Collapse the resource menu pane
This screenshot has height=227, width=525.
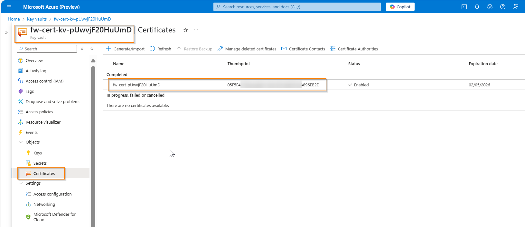[92, 49]
